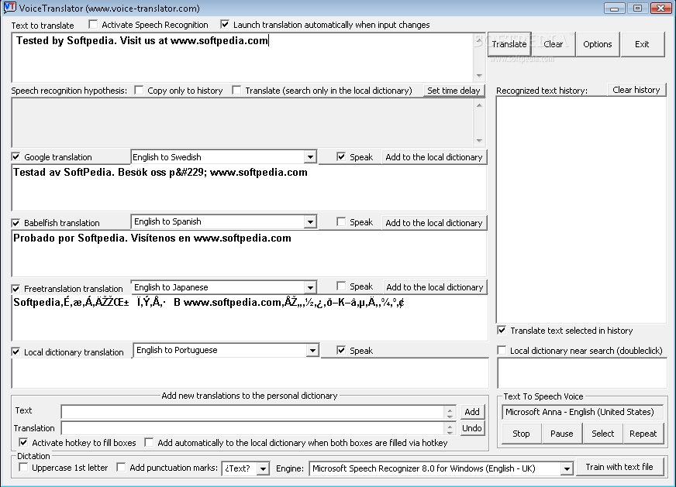Maximize the VoiceTranslator window

637,9
